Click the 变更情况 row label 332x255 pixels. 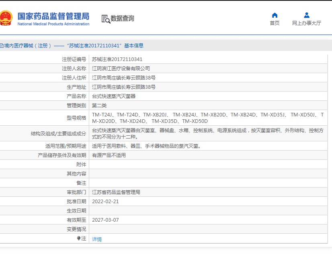[x=76, y=229]
